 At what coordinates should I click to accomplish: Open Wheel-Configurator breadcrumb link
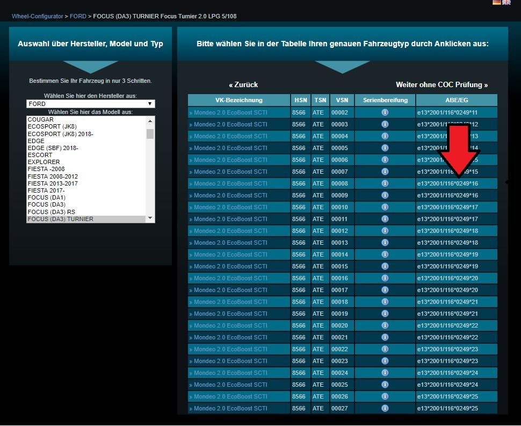(37, 16)
